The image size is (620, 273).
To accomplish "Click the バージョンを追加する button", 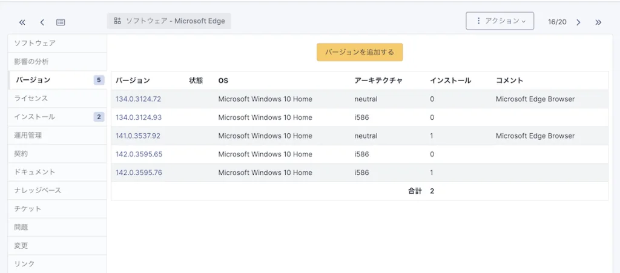I will [x=360, y=52].
